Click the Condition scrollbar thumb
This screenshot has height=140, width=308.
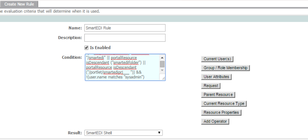pos(162,64)
